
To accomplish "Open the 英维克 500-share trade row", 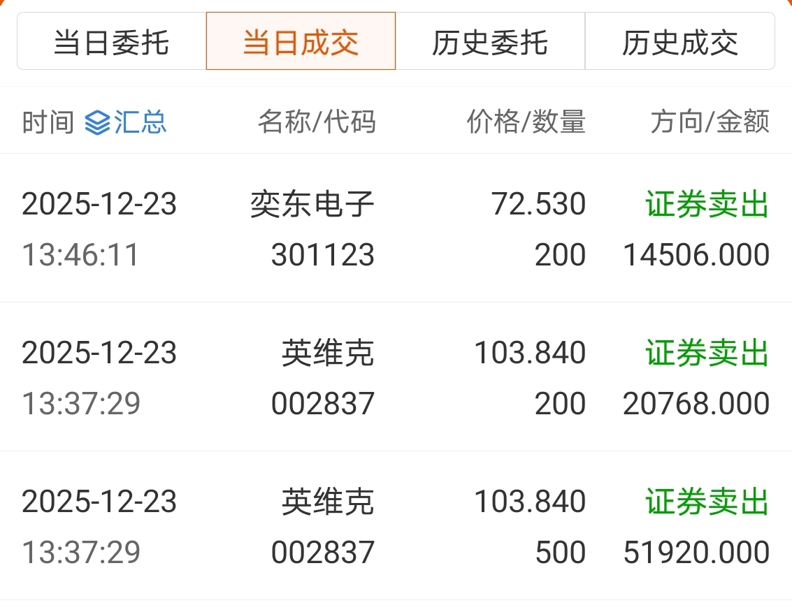I will click(x=396, y=525).
